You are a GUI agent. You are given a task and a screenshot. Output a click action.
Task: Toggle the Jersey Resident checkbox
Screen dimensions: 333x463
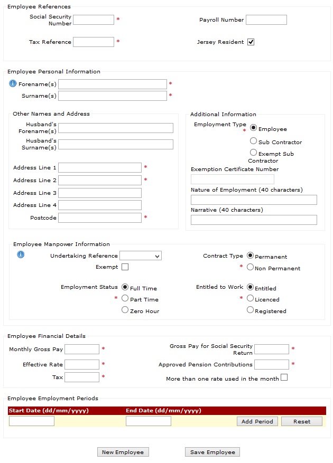[x=251, y=42]
